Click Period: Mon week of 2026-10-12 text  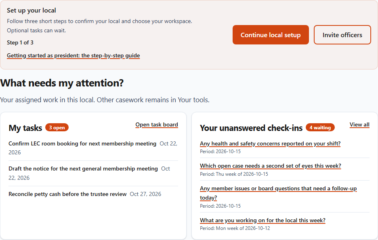click(235, 228)
